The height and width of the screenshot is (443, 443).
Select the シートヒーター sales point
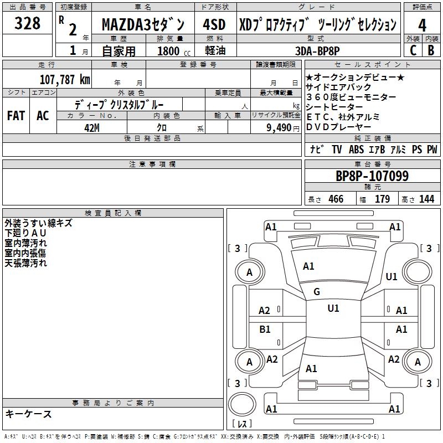(x=334, y=107)
